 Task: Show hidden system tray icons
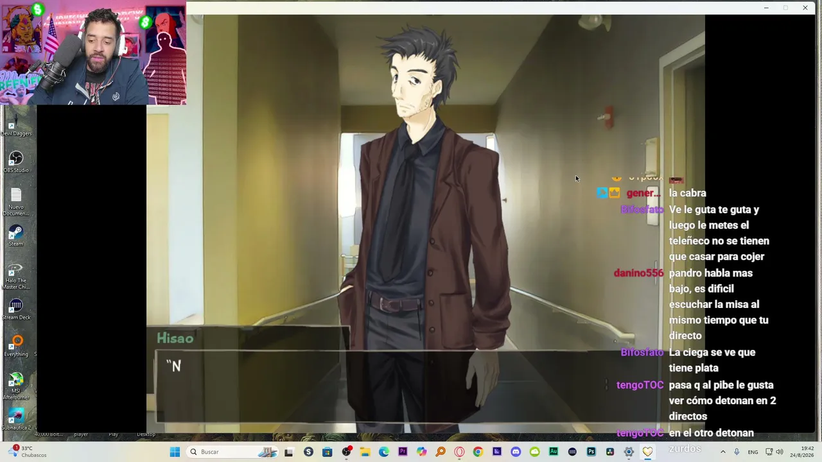point(722,452)
